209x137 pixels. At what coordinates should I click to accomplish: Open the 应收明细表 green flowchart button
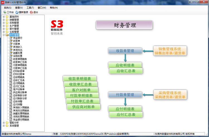click(x=125, y=65)
